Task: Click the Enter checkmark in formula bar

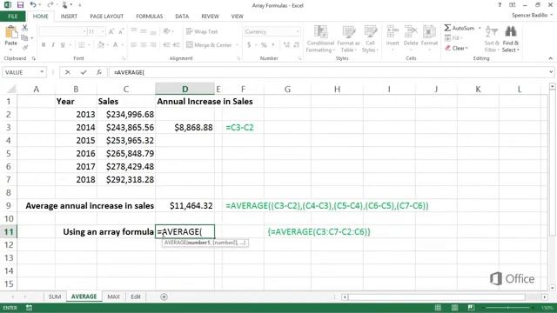Action: pyautogui.click(x=84, y=72)
